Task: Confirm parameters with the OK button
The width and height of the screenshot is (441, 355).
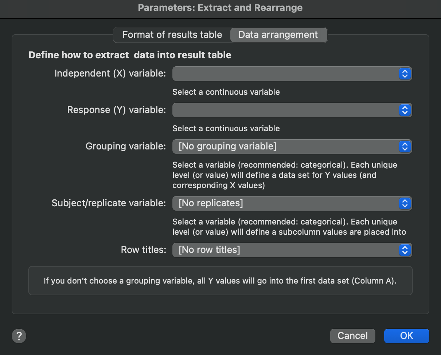Action: point(406,336)
